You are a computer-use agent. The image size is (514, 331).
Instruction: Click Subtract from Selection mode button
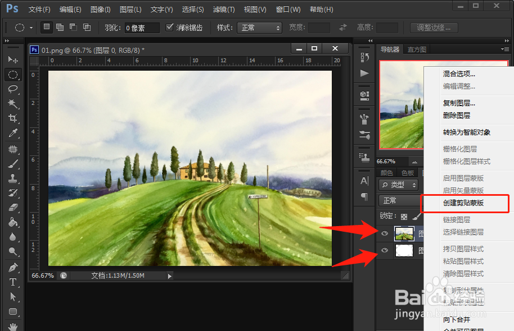pyautogui.click(x=74, y=27)
